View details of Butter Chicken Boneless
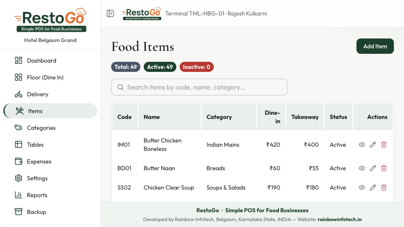 point(362,145)
